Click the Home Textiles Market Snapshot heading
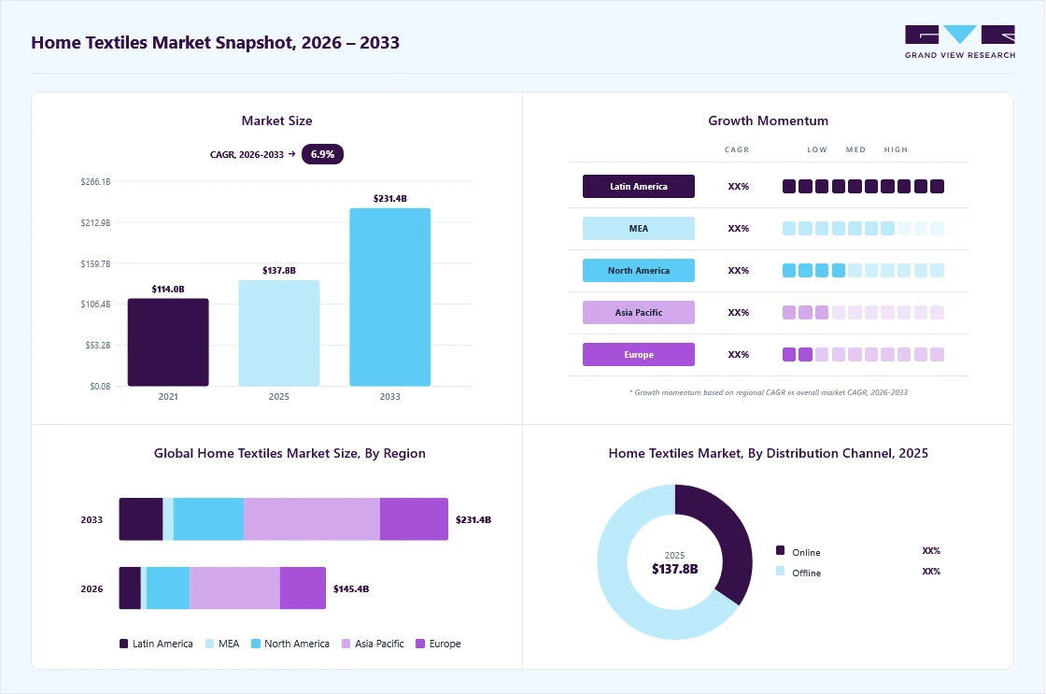The width and height of the screenshot is (1046, 694). pyautogui.click(x=215, y=43)
